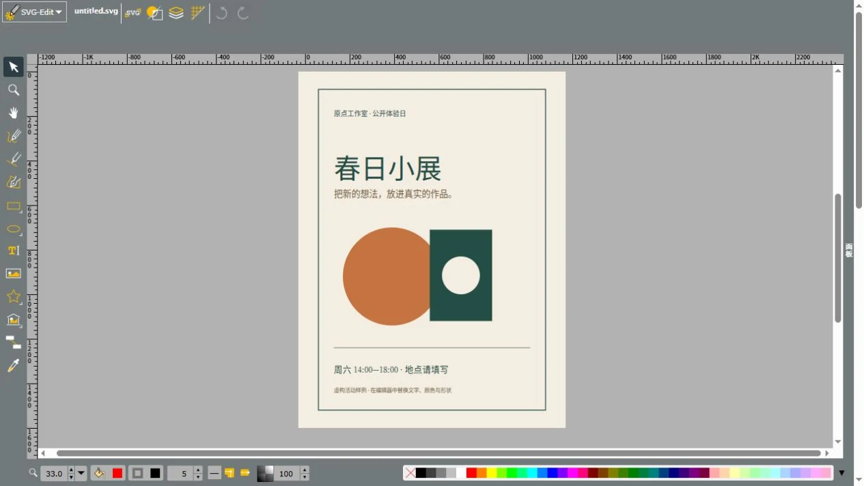864x486 pixels.
Task: Click the text 周六 14:00—18:00 · 地点请填写
Action: [391, 370]
